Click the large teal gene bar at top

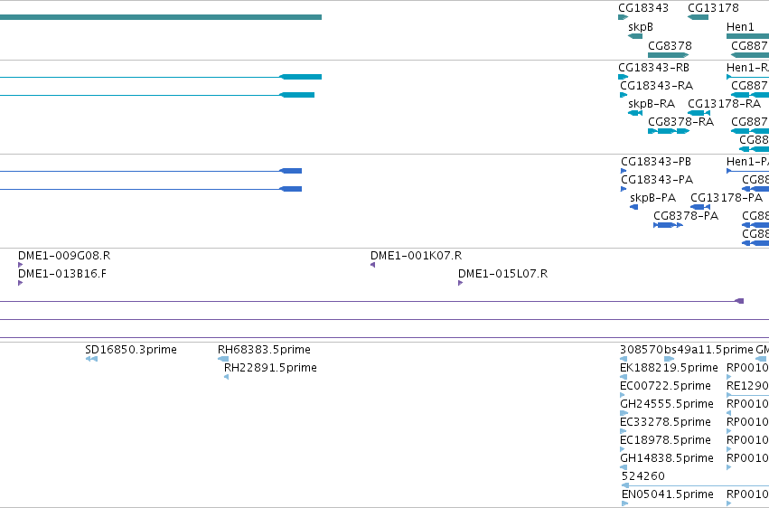[161, 17]
